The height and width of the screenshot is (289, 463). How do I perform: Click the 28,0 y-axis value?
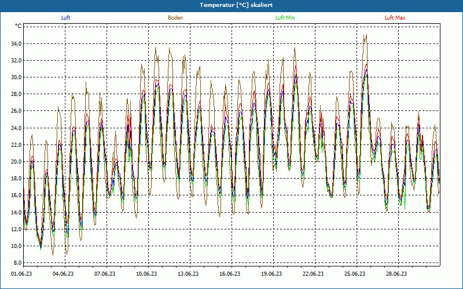pyautogui.click(x=16, y=94)
